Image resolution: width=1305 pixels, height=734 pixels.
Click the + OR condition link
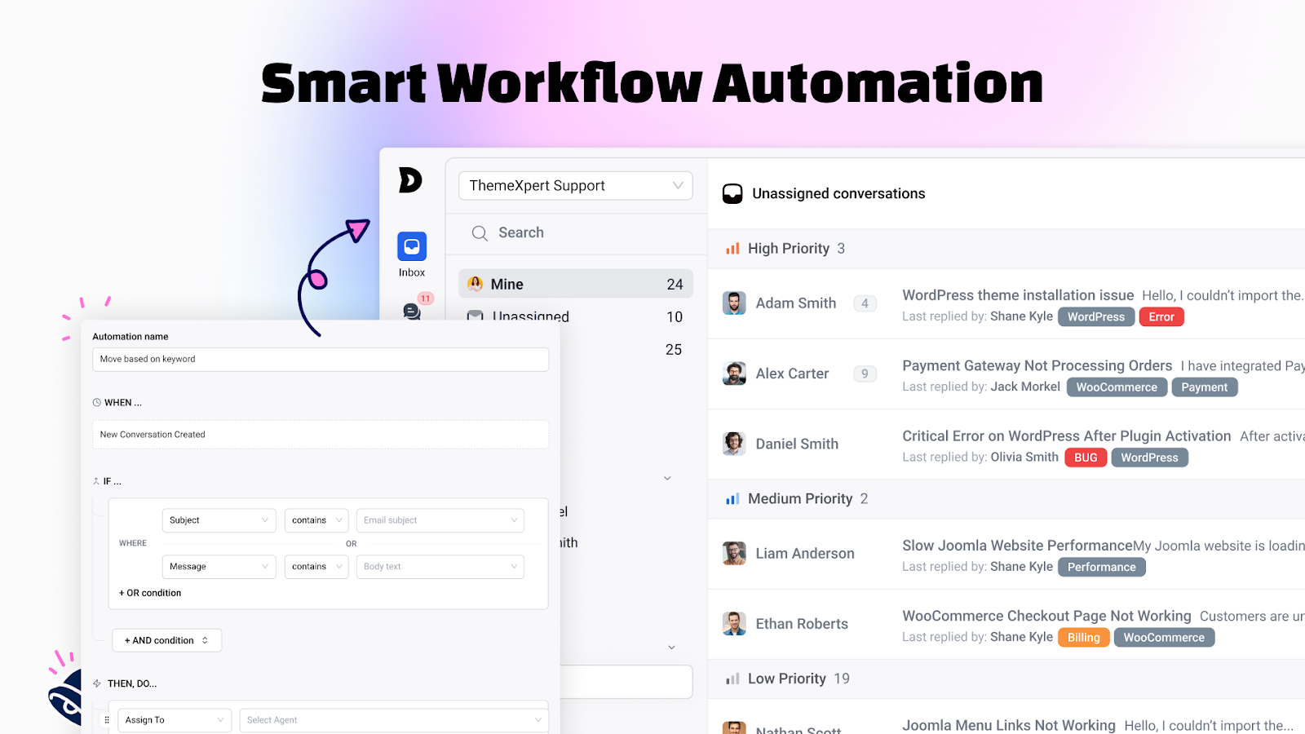pos(150,593)
